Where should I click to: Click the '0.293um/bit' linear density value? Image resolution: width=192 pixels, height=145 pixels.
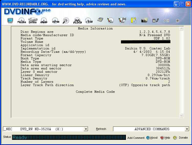click(159, 75)
